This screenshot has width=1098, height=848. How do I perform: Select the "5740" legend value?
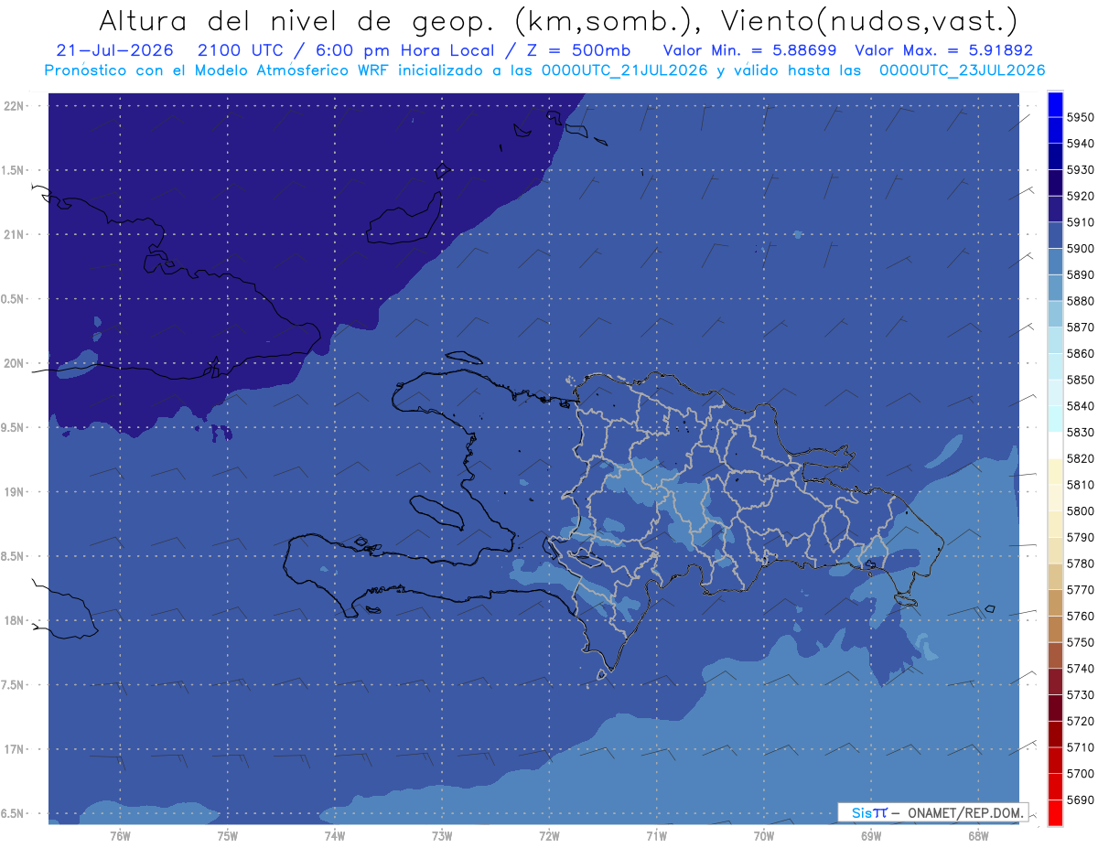[1080, 669]
